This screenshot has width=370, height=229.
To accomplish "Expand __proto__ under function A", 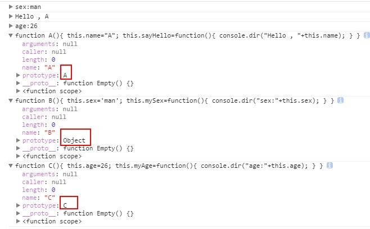I will [x=18, y=83].
